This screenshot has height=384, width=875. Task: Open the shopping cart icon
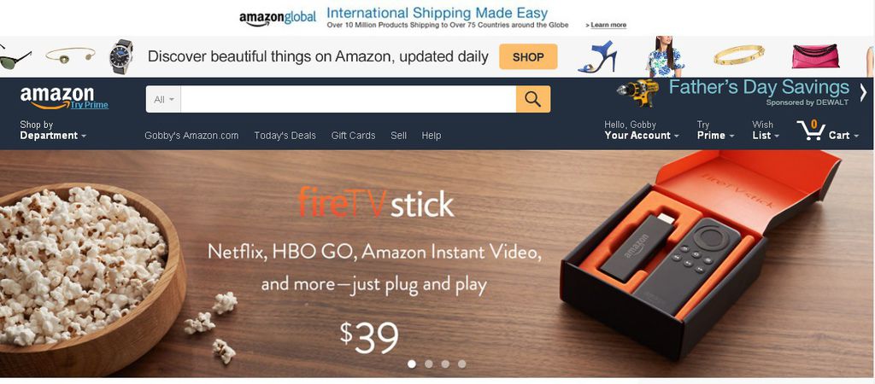pyautogui.click(x=811, y=130)
